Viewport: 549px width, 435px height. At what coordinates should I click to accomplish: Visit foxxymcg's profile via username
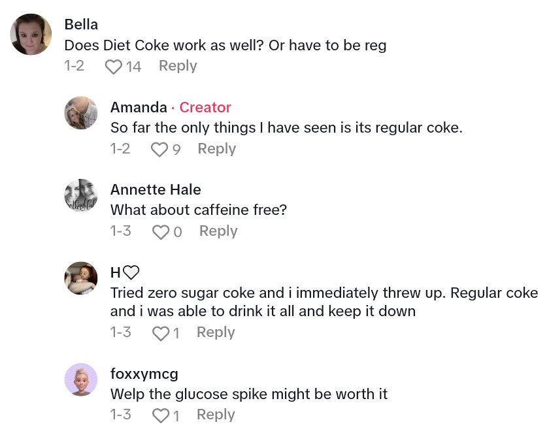[x=144, y=374]
